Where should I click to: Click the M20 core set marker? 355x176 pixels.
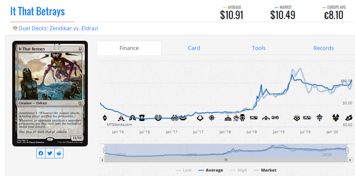click(307, 118)
